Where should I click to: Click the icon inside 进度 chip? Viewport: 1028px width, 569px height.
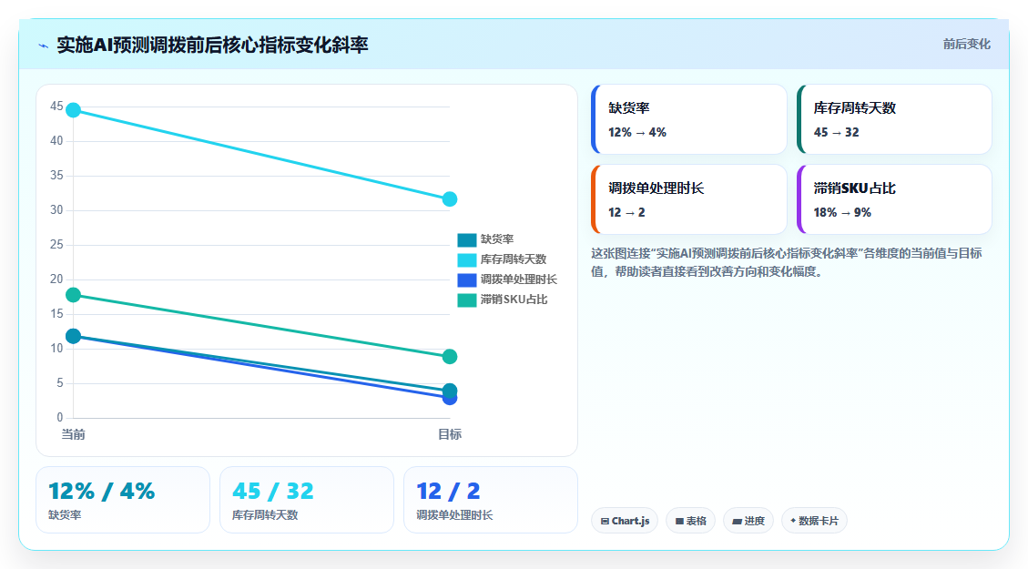click(x=737, y=521)
